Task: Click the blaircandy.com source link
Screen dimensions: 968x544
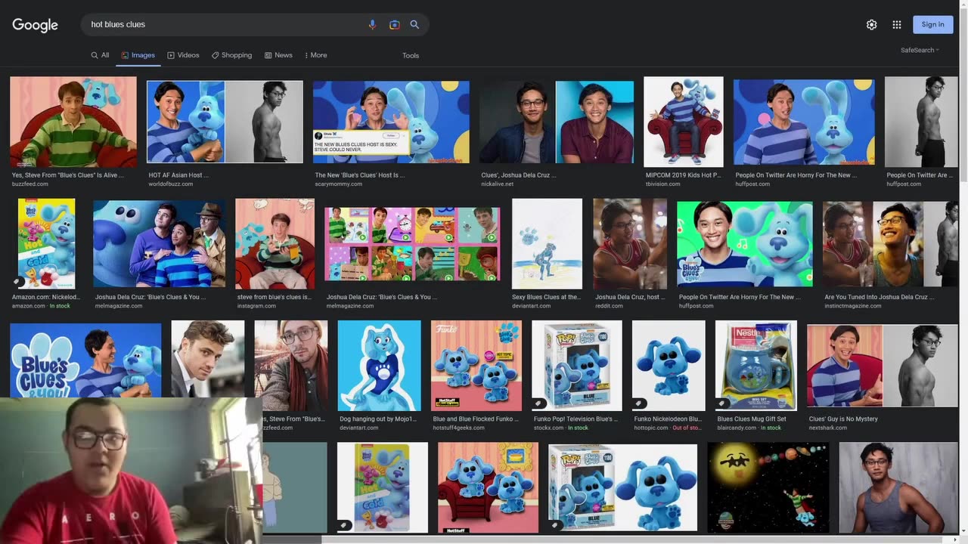Action: tap(737, 428)
